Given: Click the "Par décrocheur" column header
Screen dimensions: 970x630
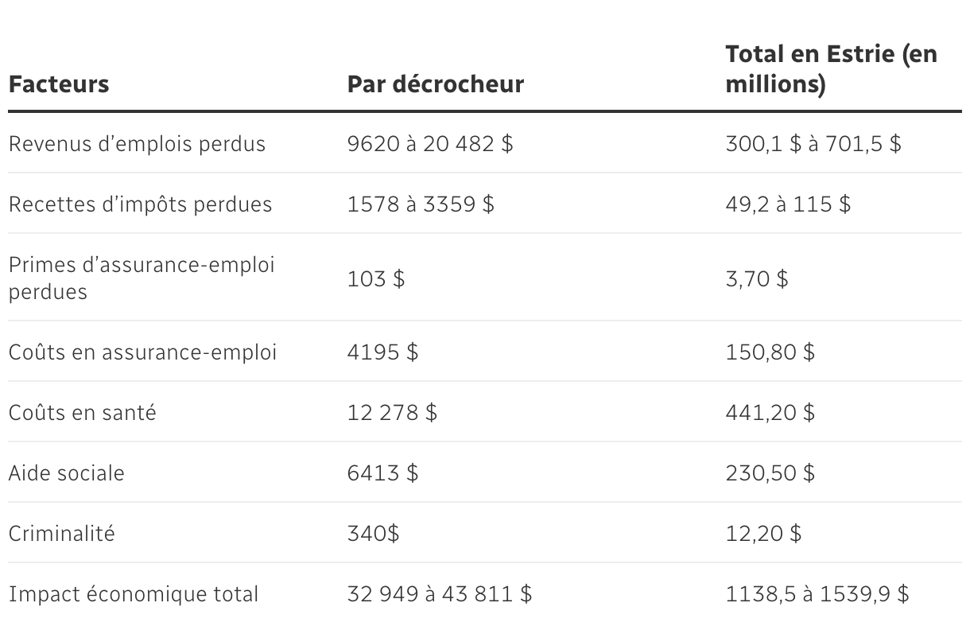Looking at the screenshot, I should [436, 84].
